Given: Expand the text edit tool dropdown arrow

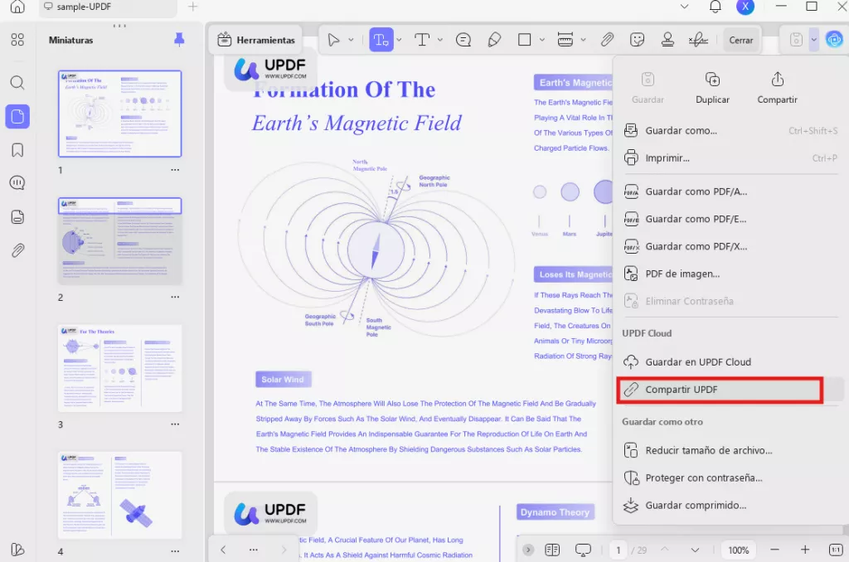Looking at the screenshot, I should click(399, 40).
